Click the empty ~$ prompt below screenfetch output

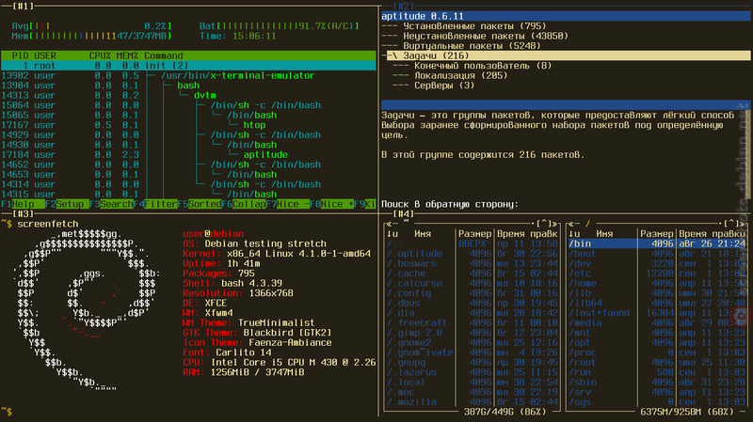pos(7,412)
